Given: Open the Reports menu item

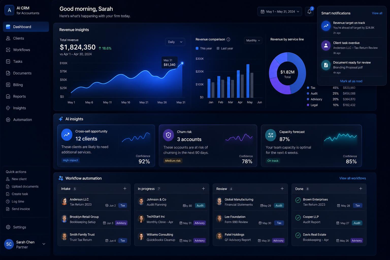Looking at the screenshot, I should click(26, 96).
